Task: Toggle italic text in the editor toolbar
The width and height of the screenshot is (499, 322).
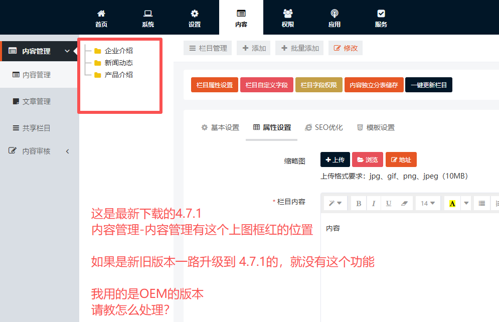Action: (374, 203)
